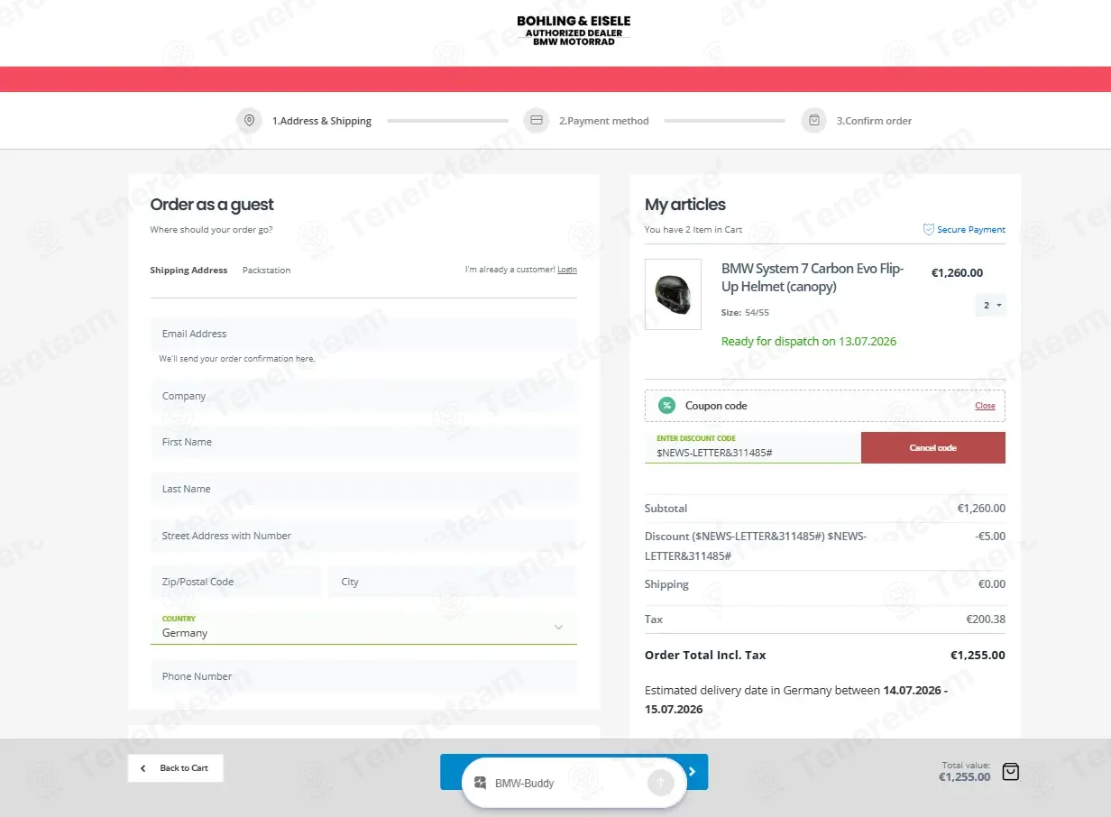Screen dimensions: 1111x817
Task: Click the BMW-Buddy chat icon
Action: click(x=481, y=783)
